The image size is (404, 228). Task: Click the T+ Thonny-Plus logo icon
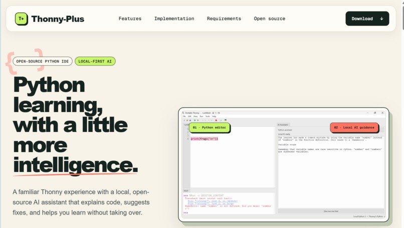[21, 19]
